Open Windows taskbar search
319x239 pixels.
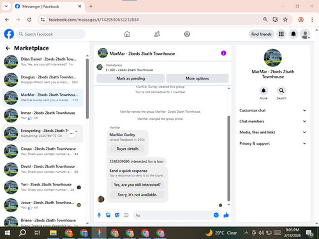click(x=22, y=233)
